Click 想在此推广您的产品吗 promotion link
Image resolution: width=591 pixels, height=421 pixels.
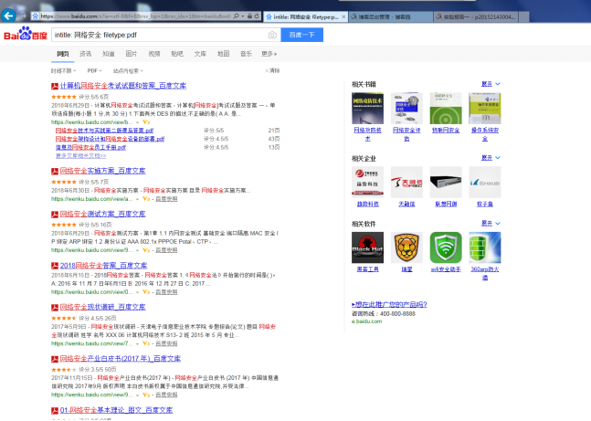(x=389, y=304)
